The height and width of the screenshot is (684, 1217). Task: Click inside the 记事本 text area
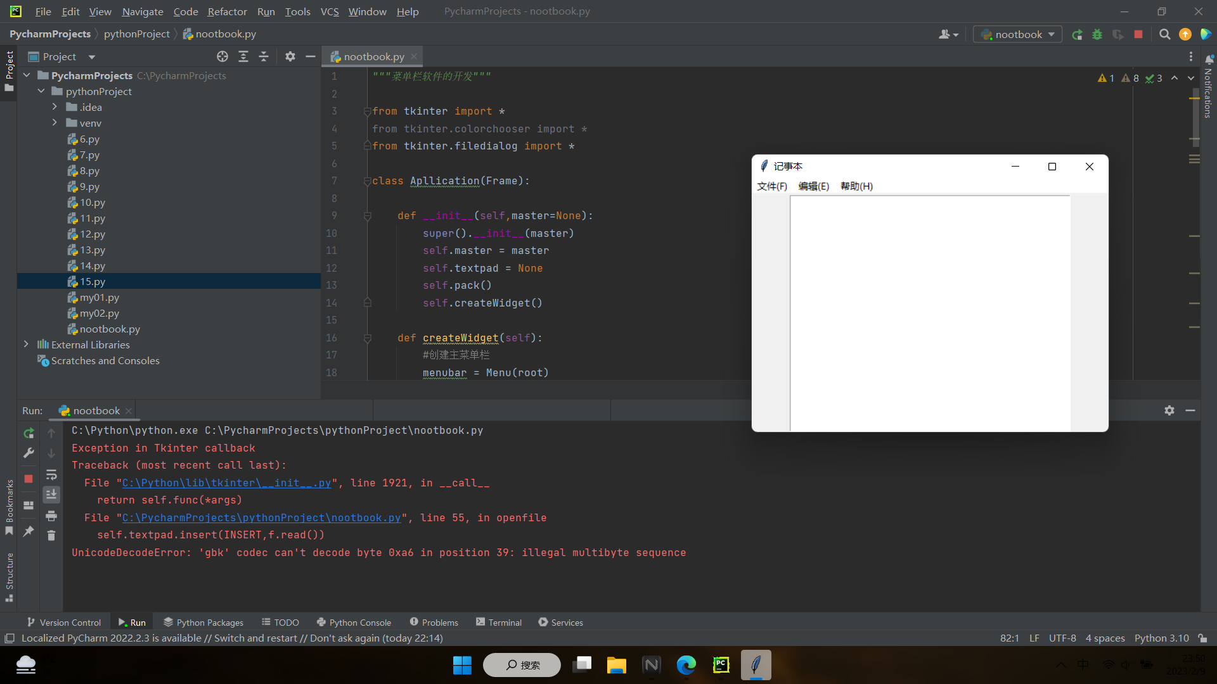(930, 313)
